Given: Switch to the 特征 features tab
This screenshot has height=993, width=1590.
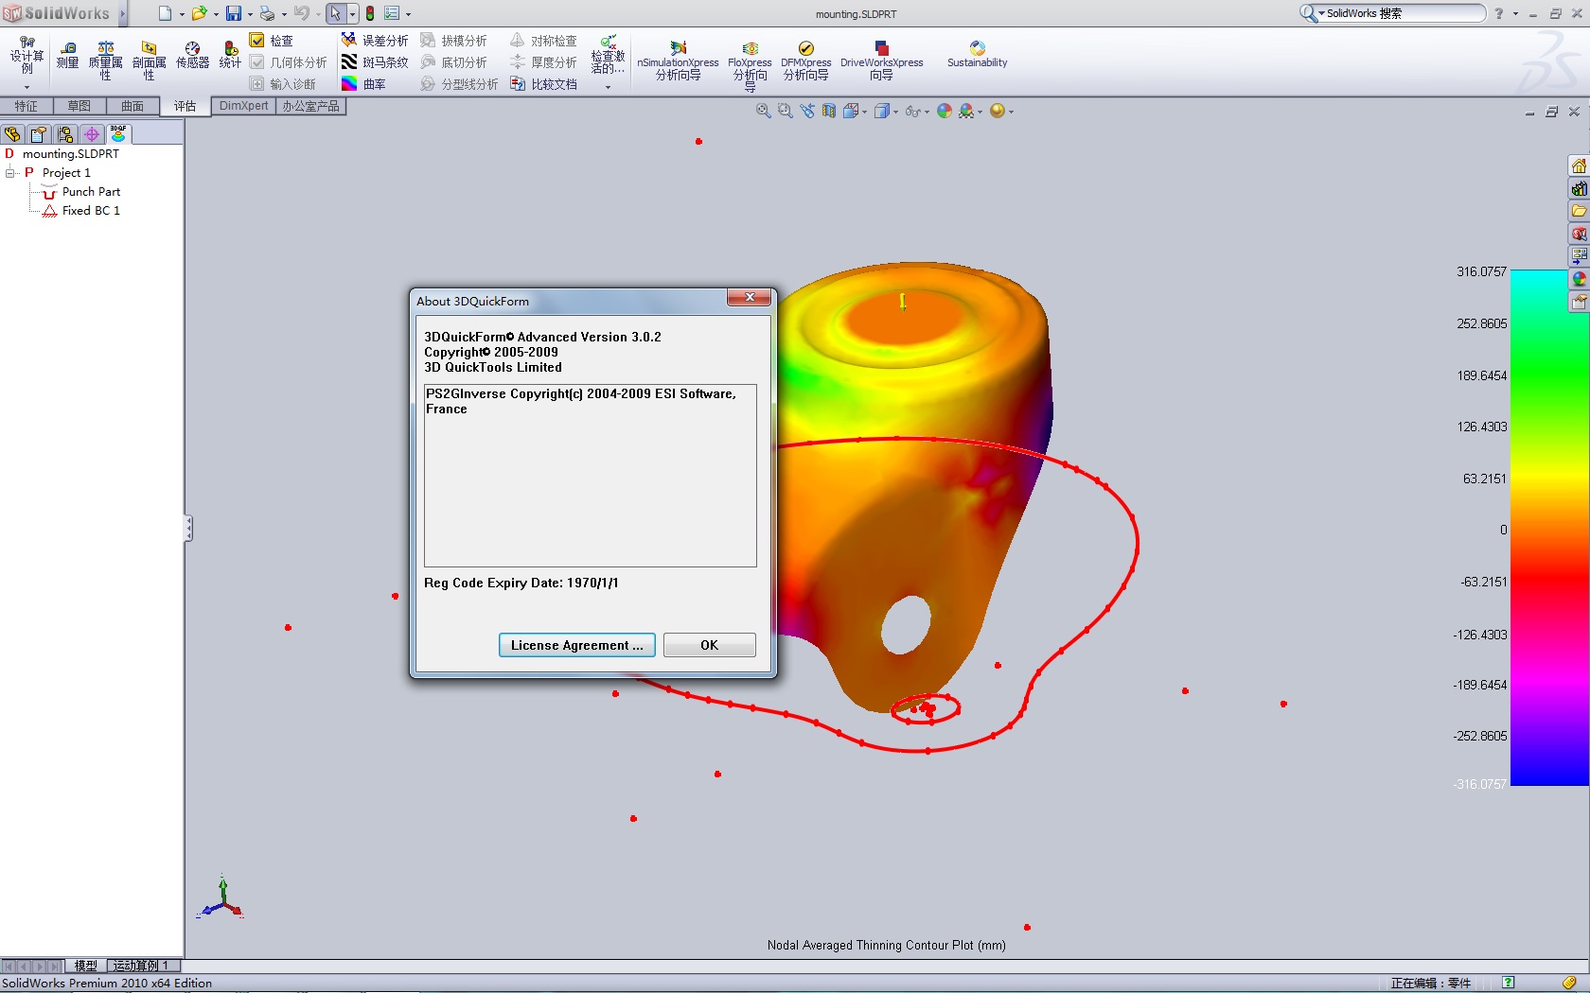Looking at the screenshot, I should tap(26, 106).
